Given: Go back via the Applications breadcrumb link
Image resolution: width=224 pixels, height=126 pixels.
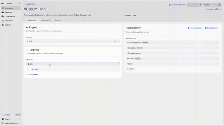Looking at the screenshot, I should coord(30,4).
